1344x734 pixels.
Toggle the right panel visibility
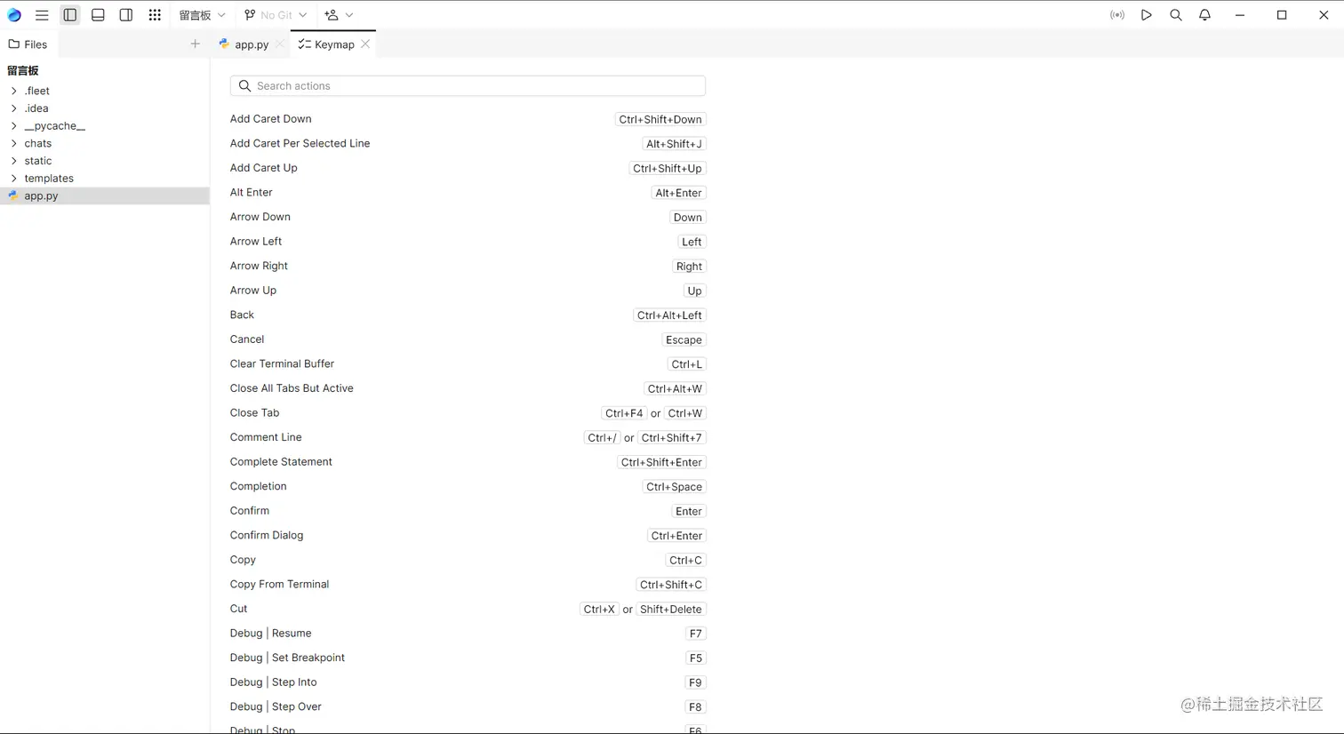(126, 15)
